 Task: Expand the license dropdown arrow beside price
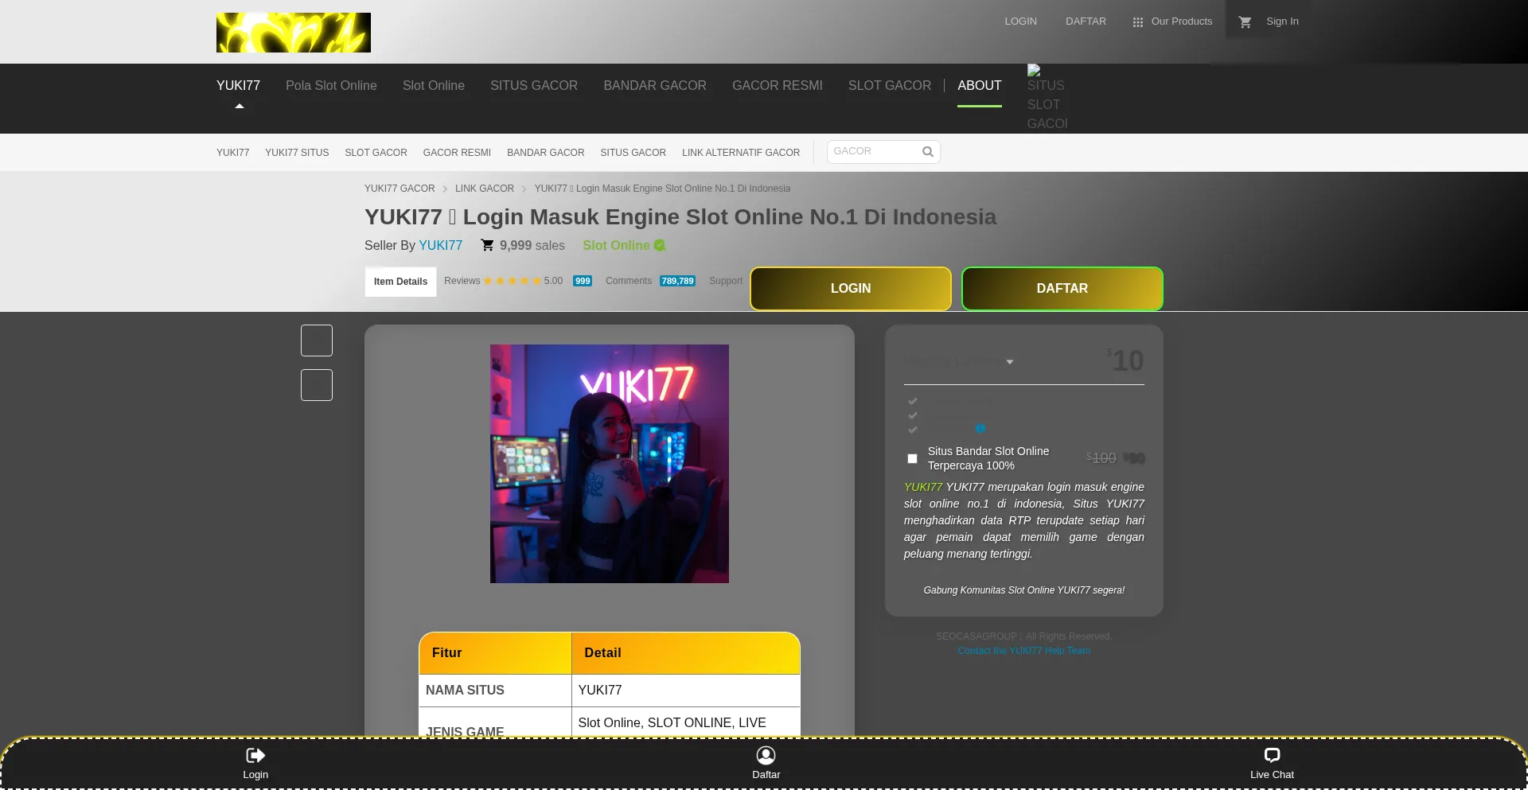1010,362
